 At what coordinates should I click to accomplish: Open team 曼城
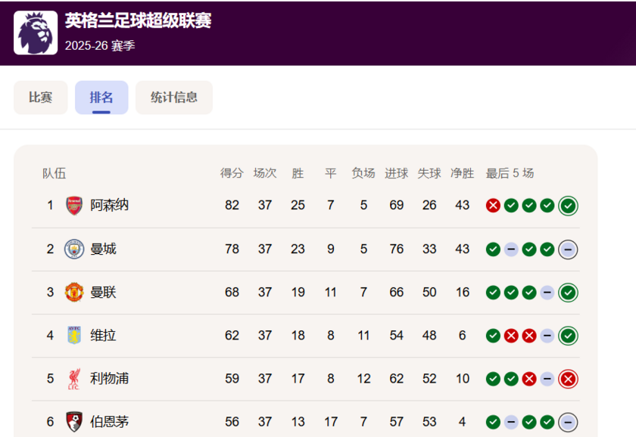coord(103,249)
